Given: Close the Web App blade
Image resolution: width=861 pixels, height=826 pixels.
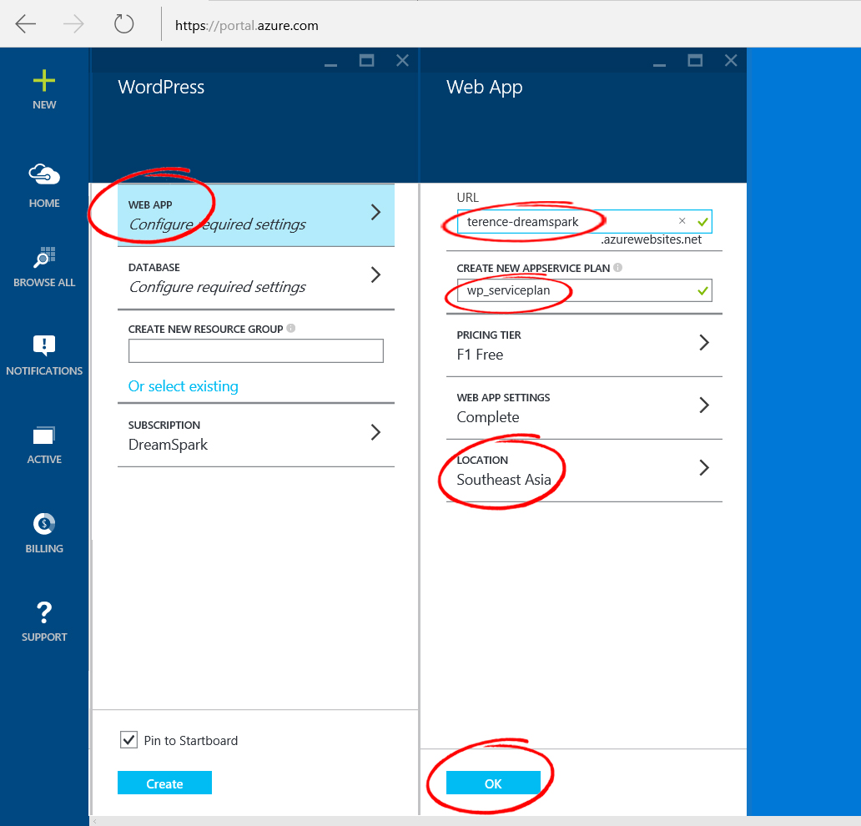Looking at the screenshot, I should click(x=731, y=60).
